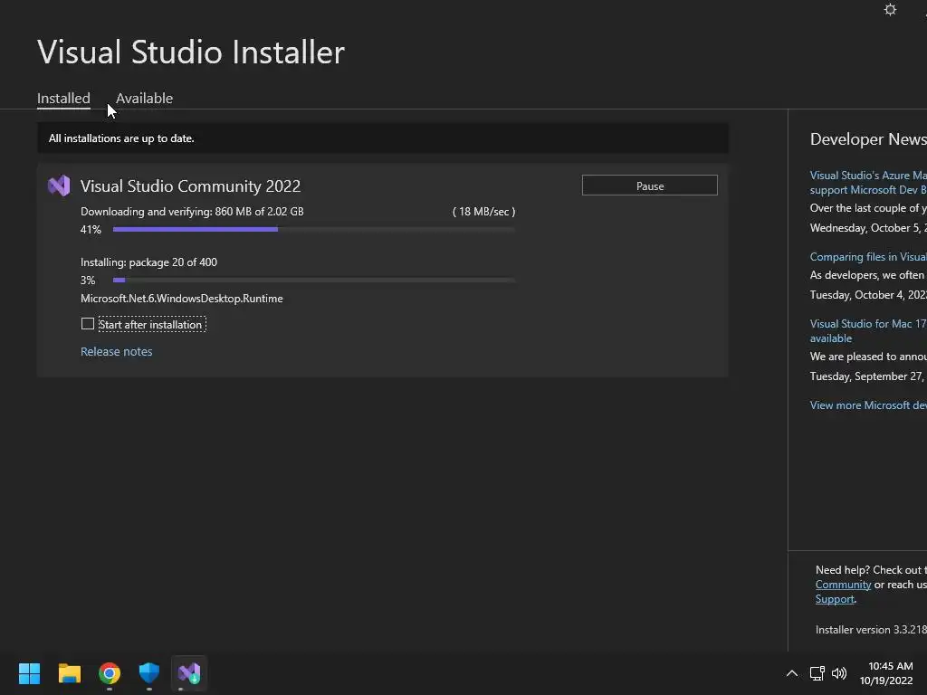The height and width of the screenshot is (695, 927).
Task: Click the installing progress bar at 3%
Action: tap(314, 281)
